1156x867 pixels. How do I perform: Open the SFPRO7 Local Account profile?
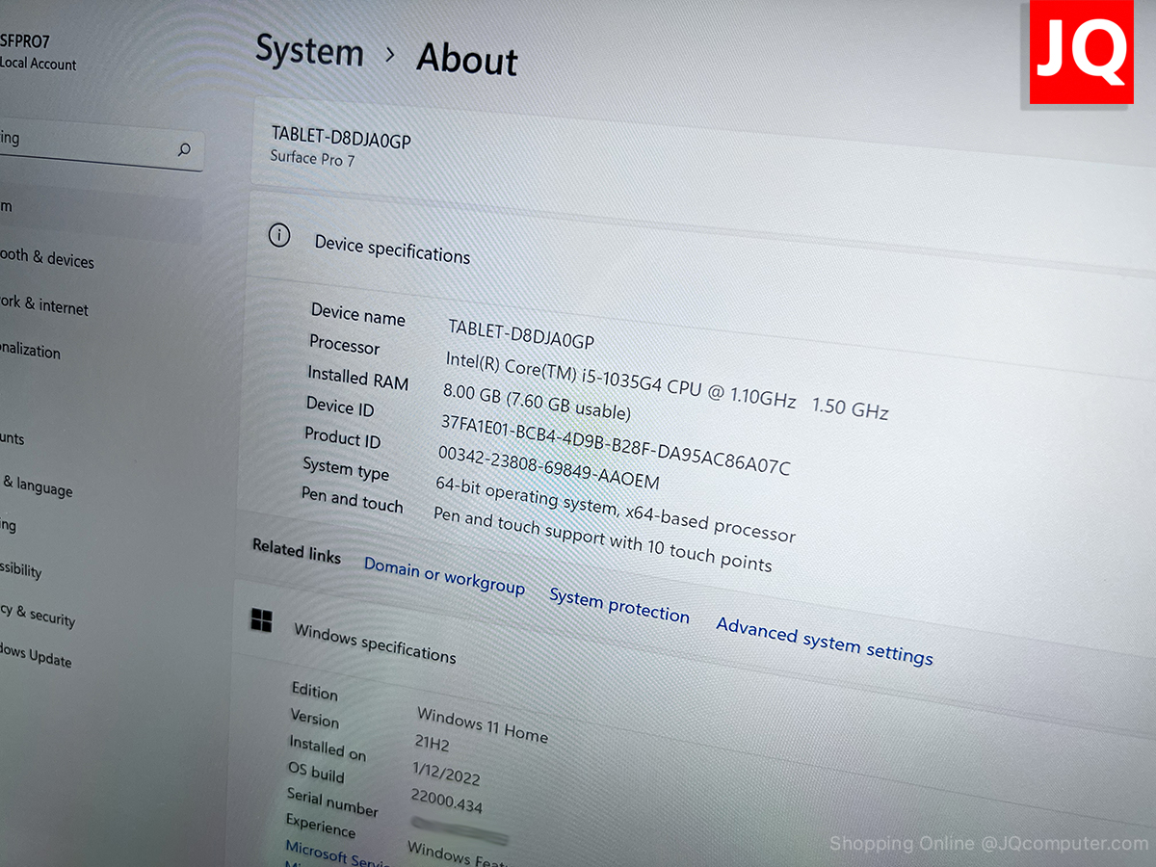39,51
